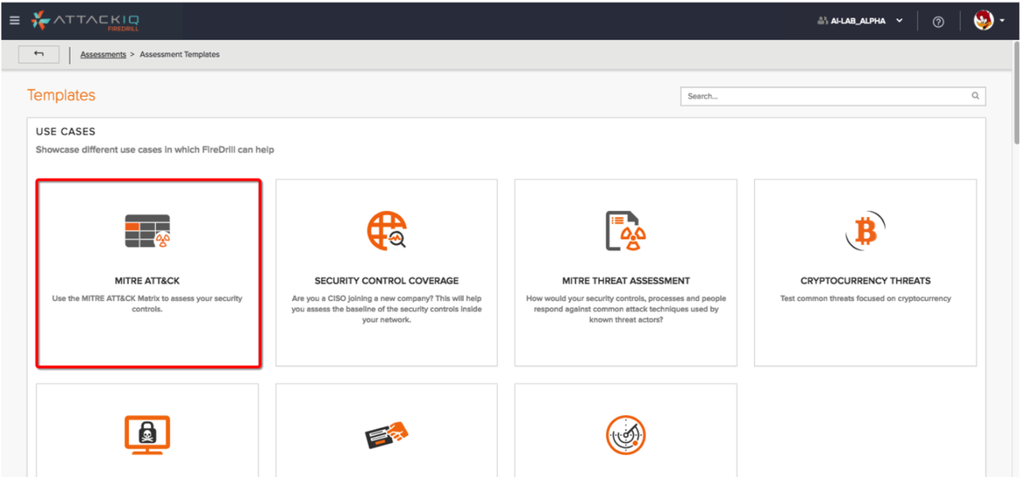The image size is (1020, 477).
Task: Open the help question mark icon
Action: [938, 22]
